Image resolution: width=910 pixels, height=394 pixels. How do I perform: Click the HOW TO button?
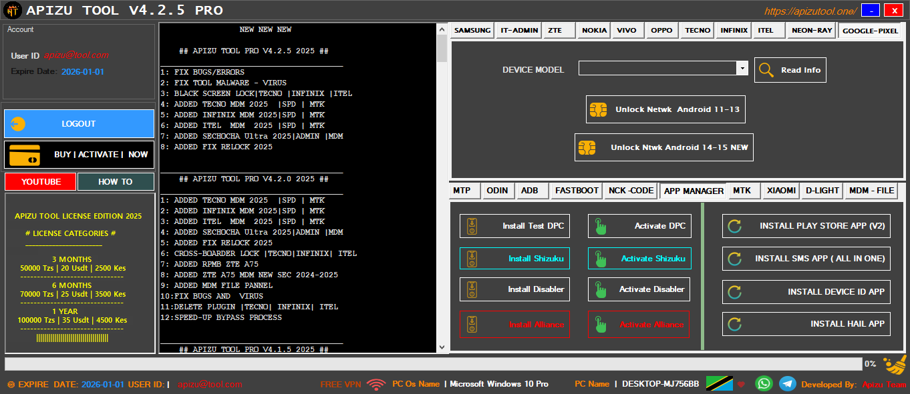pyautogui.click(x=116, y=182)
